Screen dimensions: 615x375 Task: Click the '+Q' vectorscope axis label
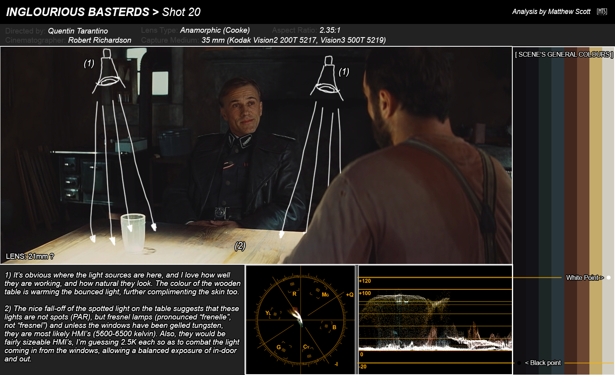pyautogui.click(x=350, y=295)
